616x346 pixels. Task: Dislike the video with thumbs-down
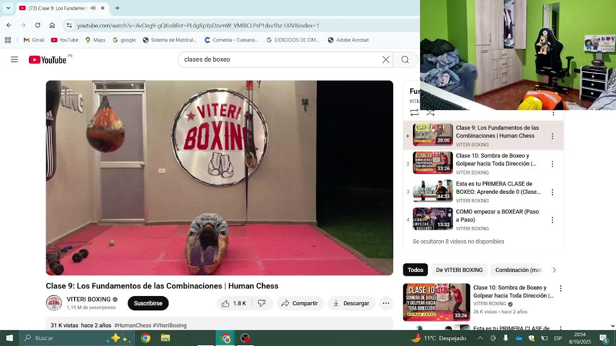[262, 303]
